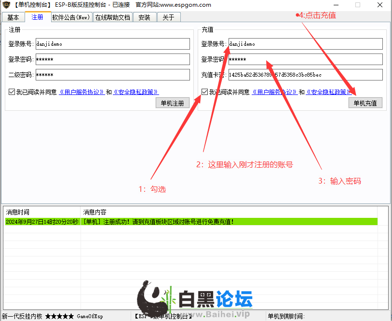Switch to the 基本 tab
The image size is (392, 321).
point(13,17)
